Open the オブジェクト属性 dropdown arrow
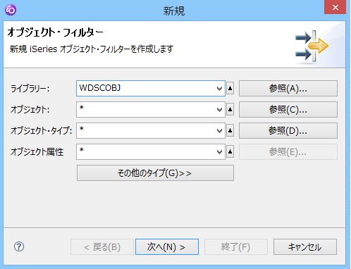351x269 pixels. click(219, 152)
